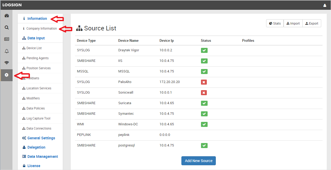Image resolution: width=331 pixels, height=170 pixels.
Task: Click the LOGSIGN logo
Action: point(12,5)
